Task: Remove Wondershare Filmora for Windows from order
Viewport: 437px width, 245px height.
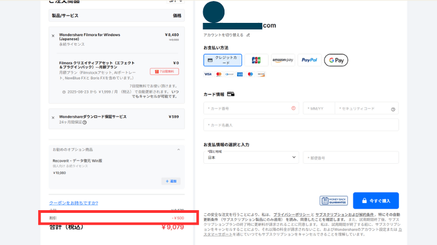Action: pos(53,36)
